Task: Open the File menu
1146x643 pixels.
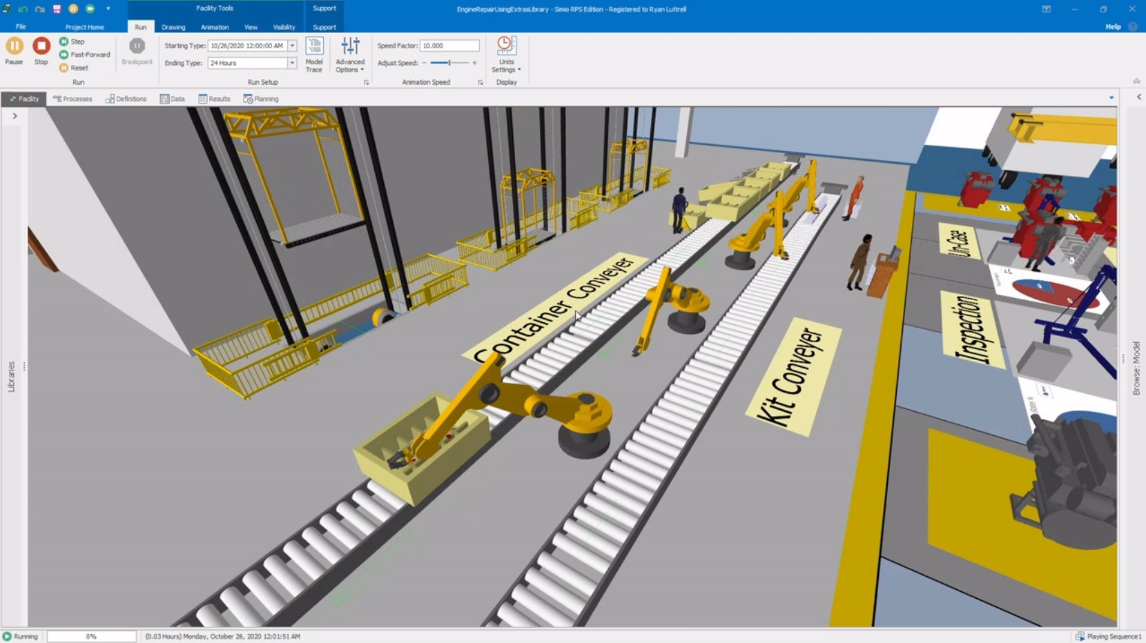Action: [x=21, y=27]
